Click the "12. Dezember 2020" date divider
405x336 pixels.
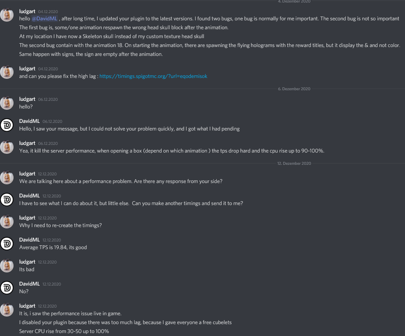pos(294,164)
